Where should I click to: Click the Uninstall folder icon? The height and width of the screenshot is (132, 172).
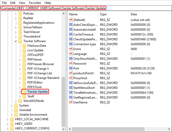(16, 110)
